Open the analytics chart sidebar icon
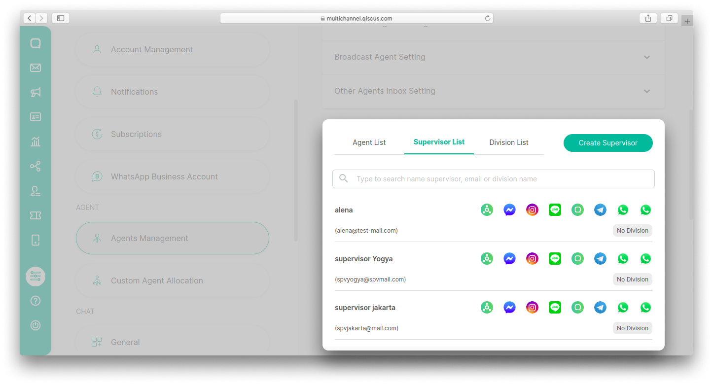The image size is (713, 385). click(36, 141)
